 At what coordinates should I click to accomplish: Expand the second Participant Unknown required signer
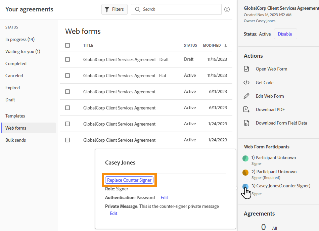(x=274, y=172)
